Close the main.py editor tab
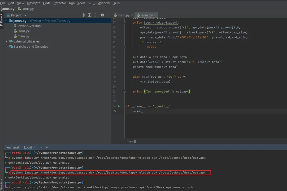287x191 pixels. coord(132,15)
